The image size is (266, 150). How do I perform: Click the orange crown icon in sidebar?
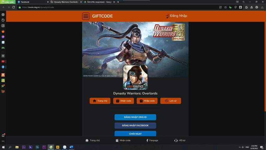tap(3, 31)
